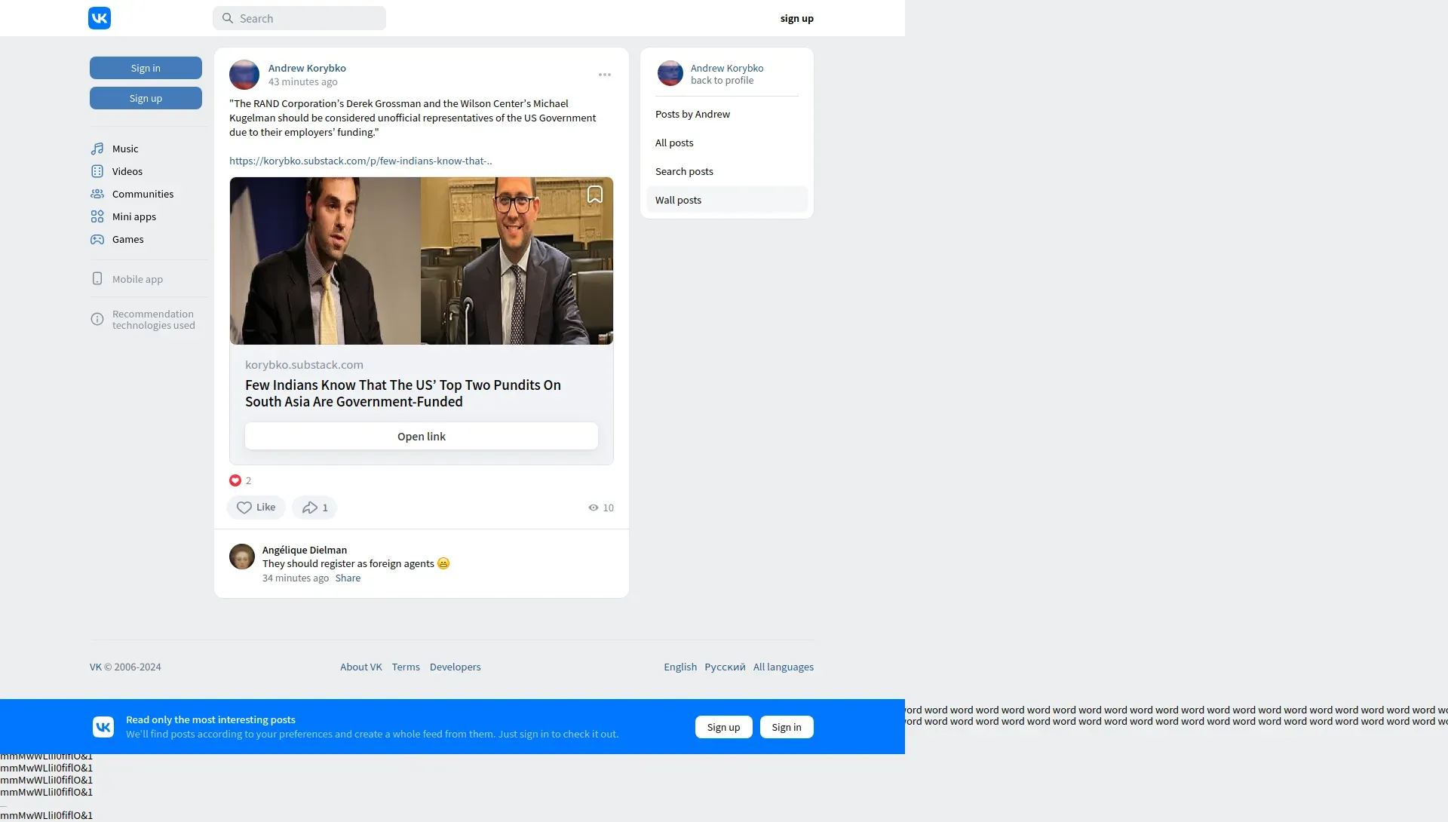Image resolution: width=1448 pixels, height=822 pixels.
Task: Click the article preview photo thumbnail
Action: 421,261
